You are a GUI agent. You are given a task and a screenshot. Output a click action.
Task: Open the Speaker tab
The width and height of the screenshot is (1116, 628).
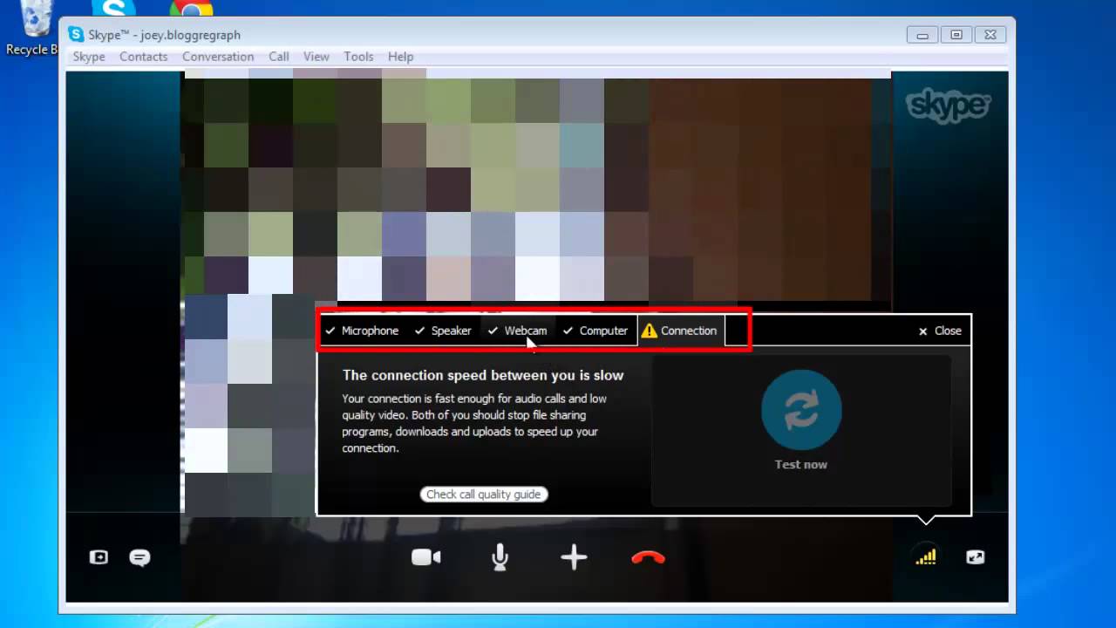click(x=443, y=331)
